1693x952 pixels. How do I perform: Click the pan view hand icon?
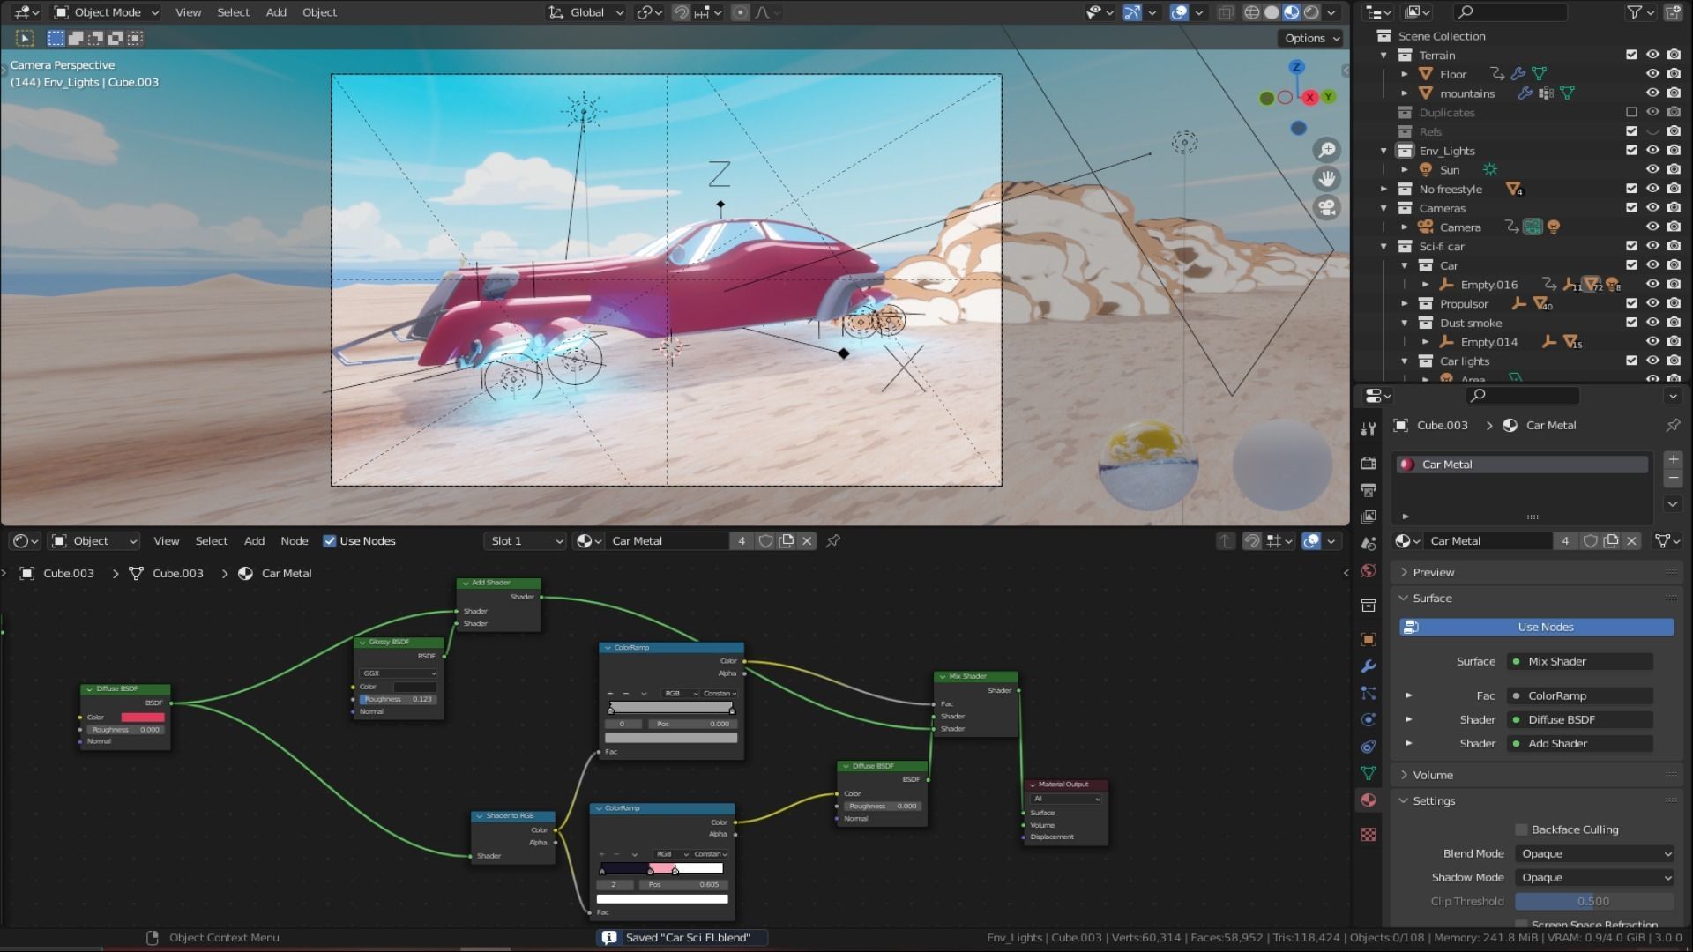[1326, 179]
